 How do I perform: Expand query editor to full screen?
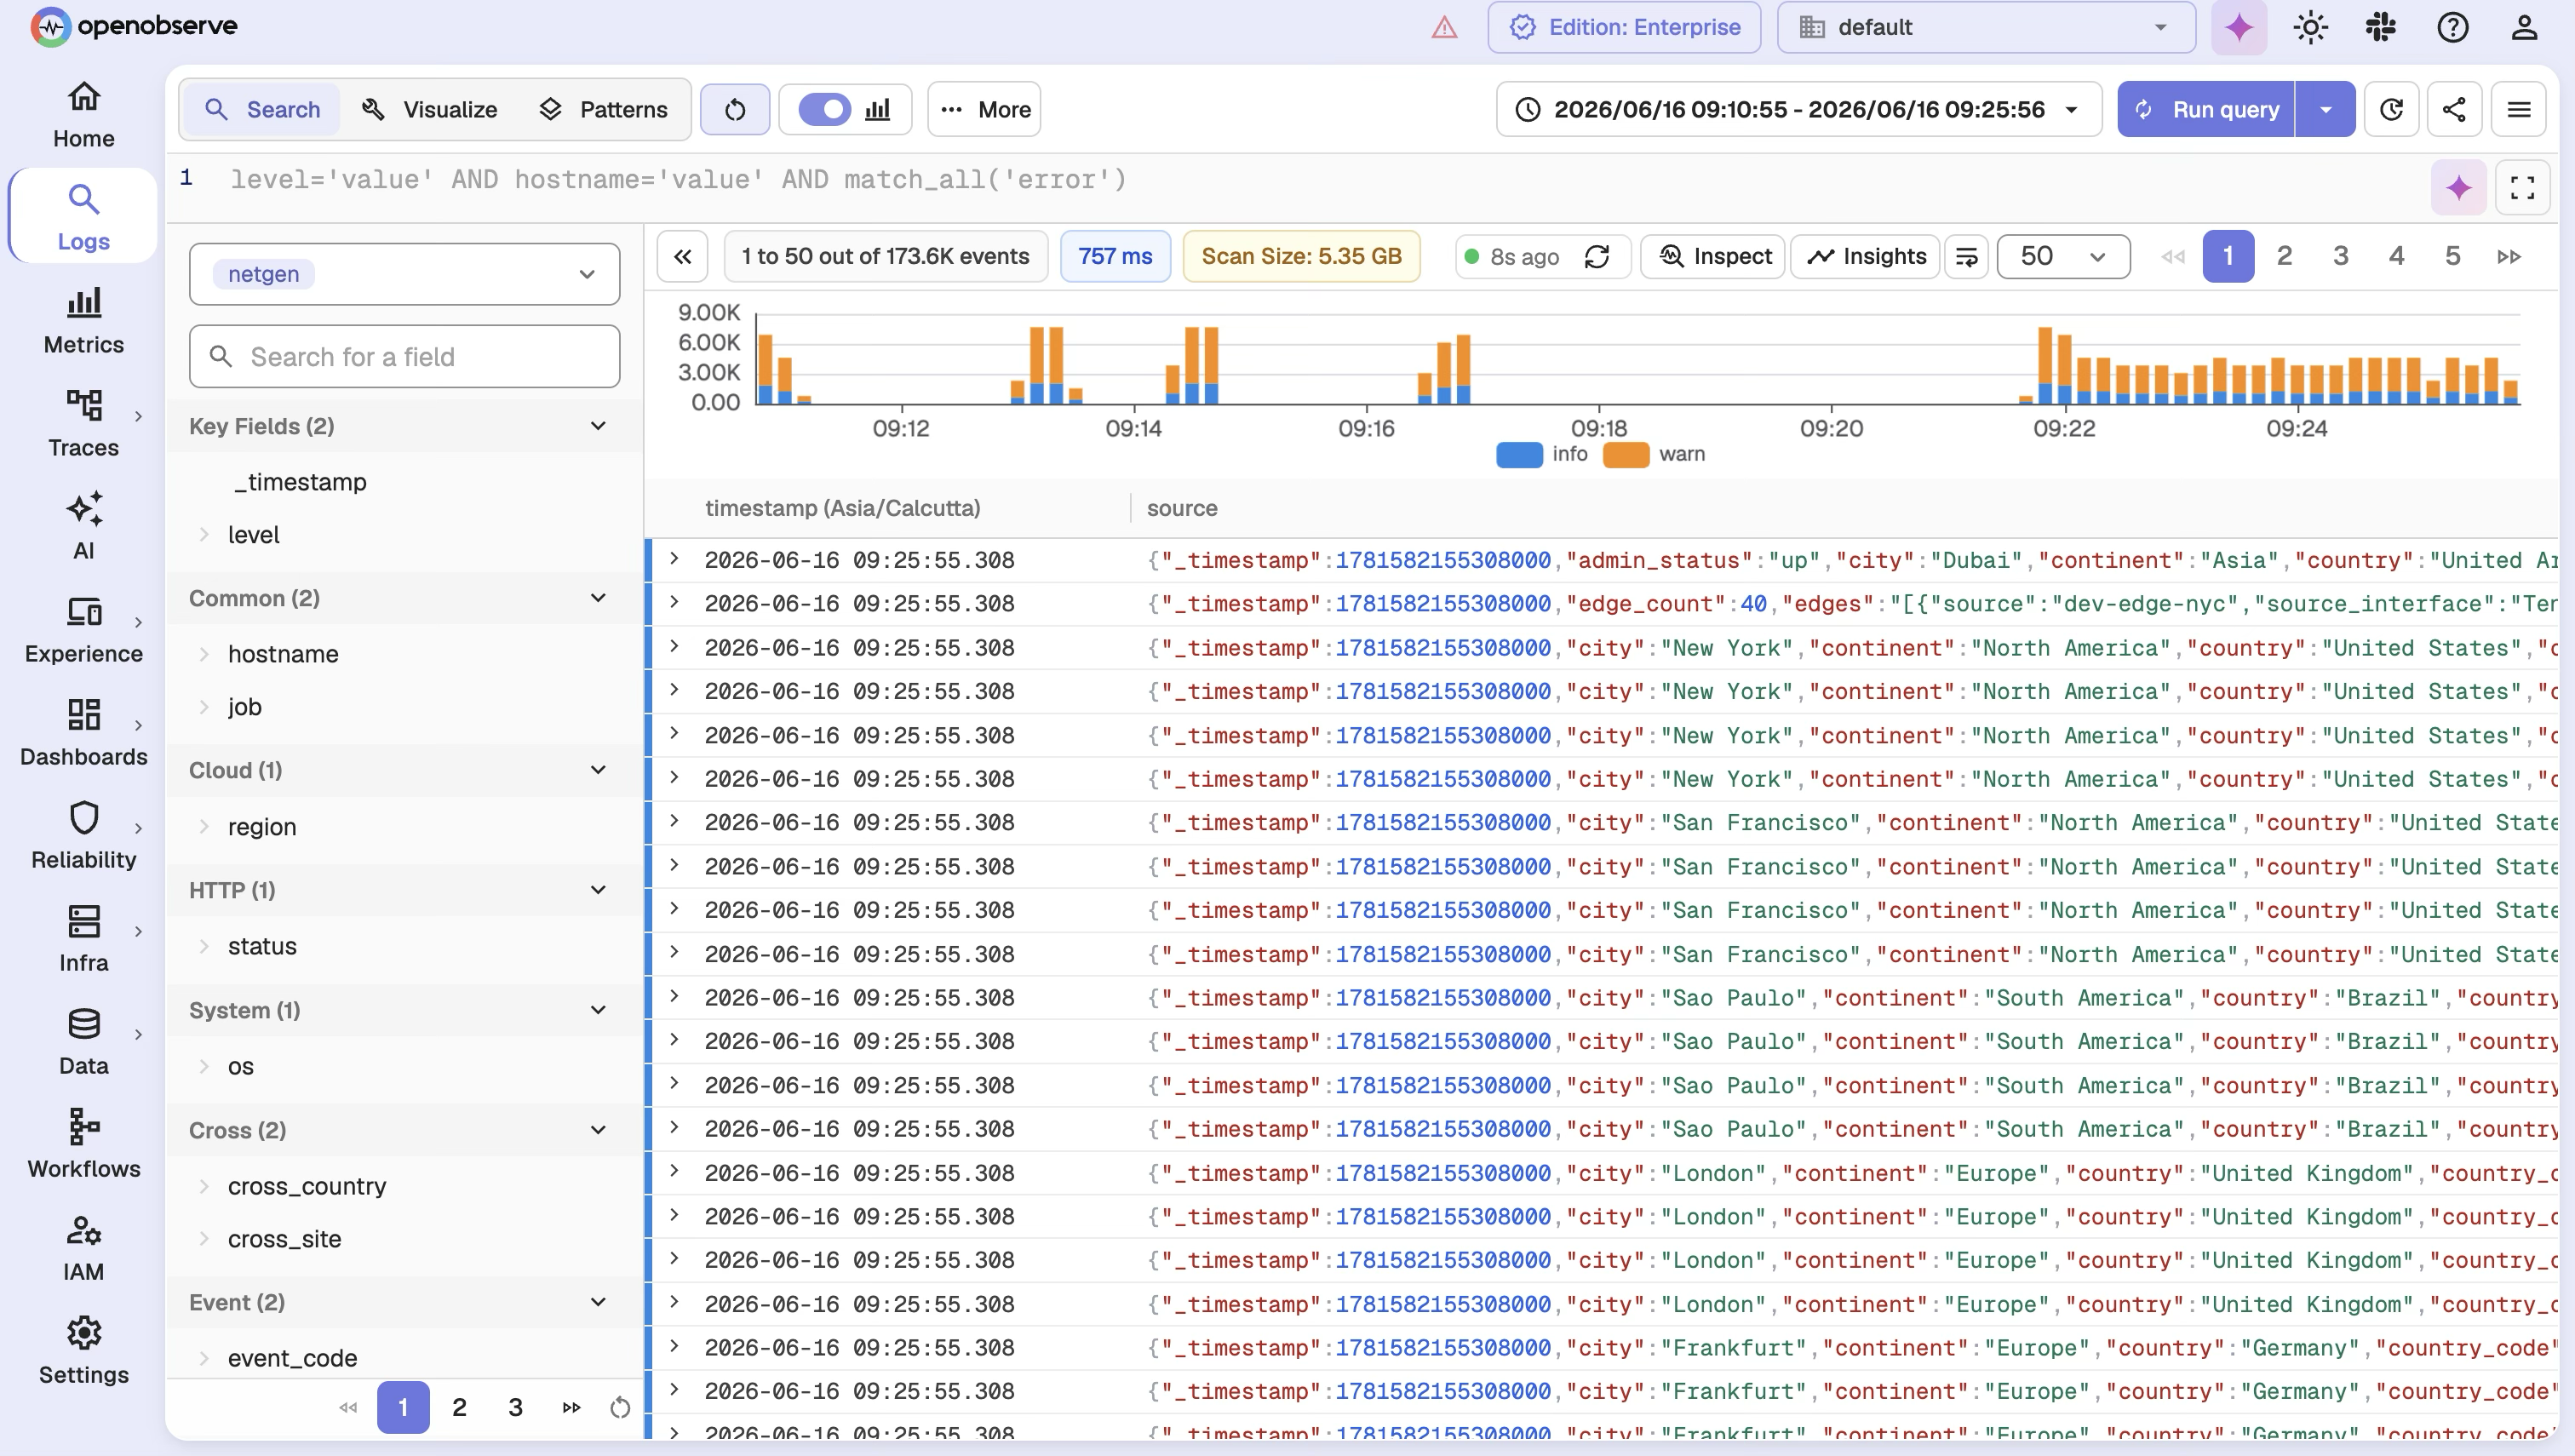pos(2522,187)
